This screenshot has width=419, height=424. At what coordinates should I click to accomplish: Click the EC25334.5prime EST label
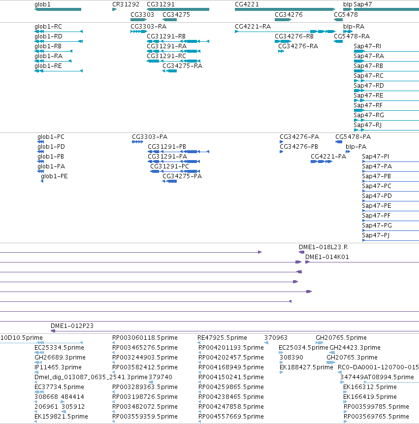click(x=59, y=348)
